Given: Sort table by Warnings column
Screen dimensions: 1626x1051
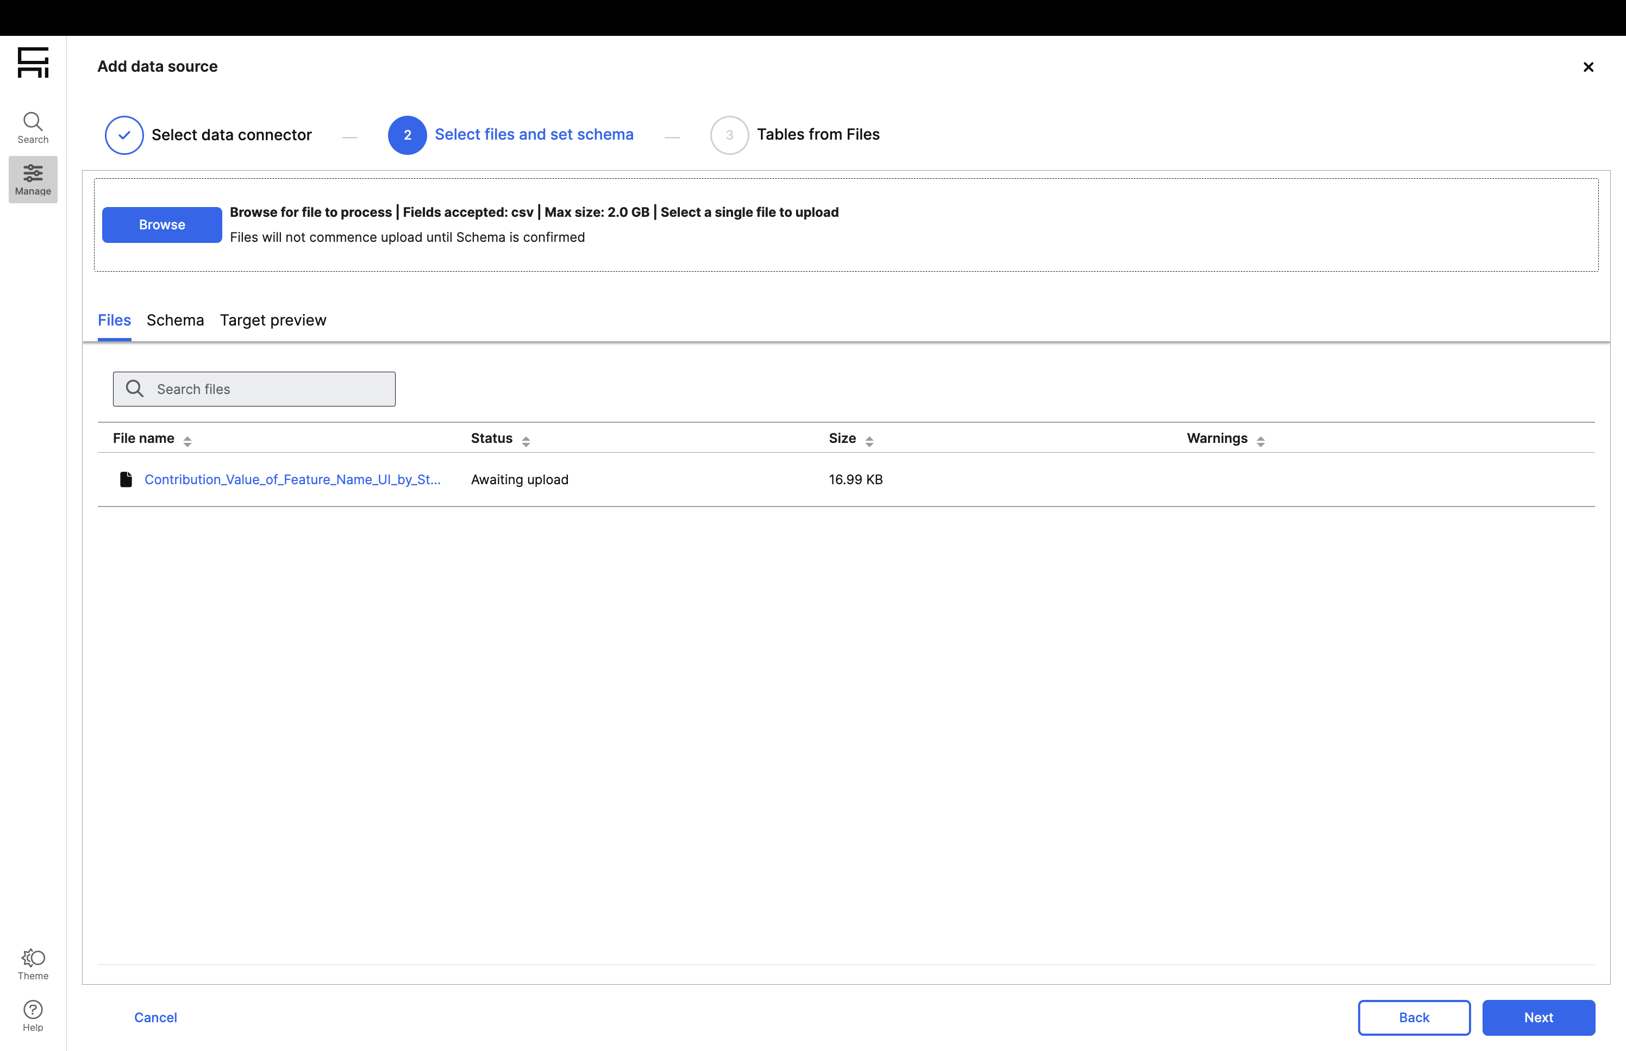Looking at the screenshot, I should [x=1260, y=441].
